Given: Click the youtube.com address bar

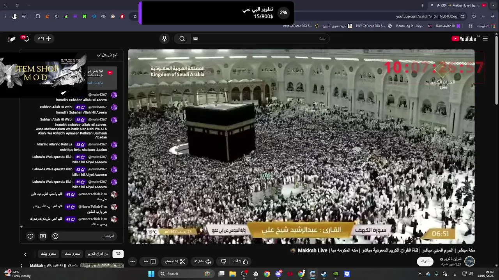Looking at the screenshot, I should click(x=426, y=16).
